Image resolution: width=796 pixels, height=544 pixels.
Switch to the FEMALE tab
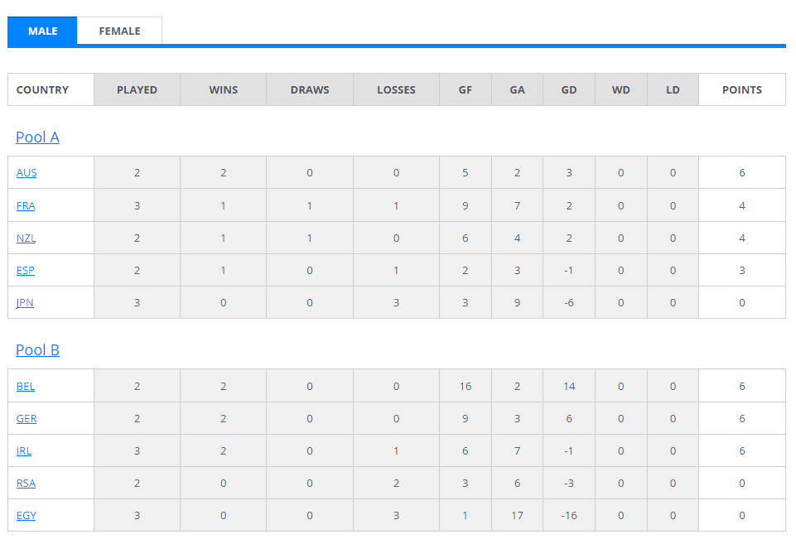click(x=119, y=31)
